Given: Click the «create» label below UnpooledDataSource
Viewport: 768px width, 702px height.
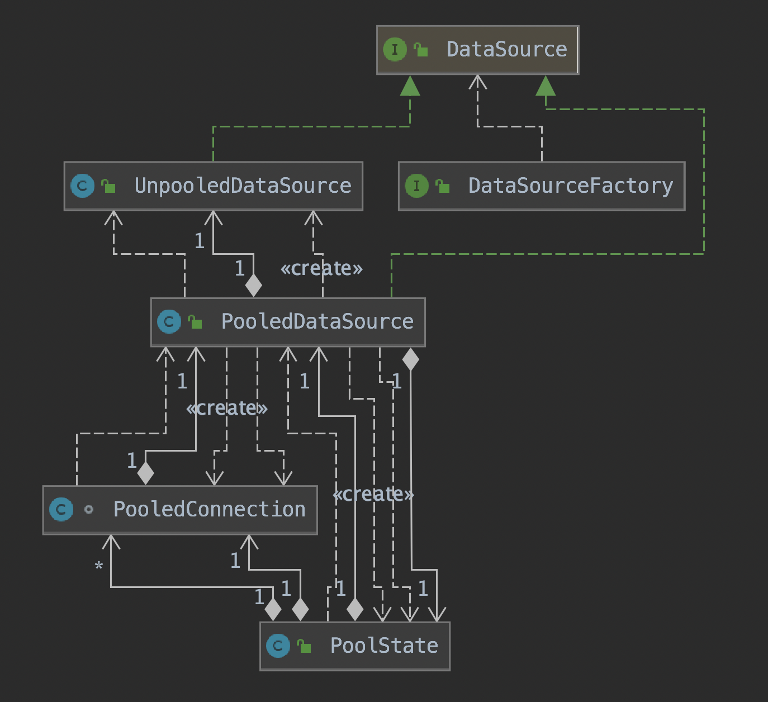Looking at the screenshot, I should 321,268.
